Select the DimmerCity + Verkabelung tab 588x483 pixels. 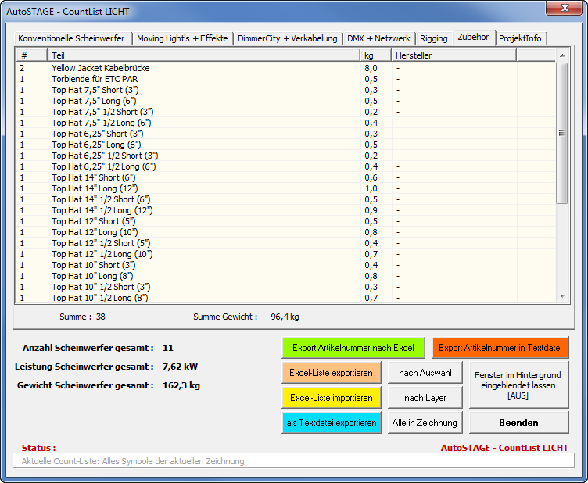click(287, 38)
